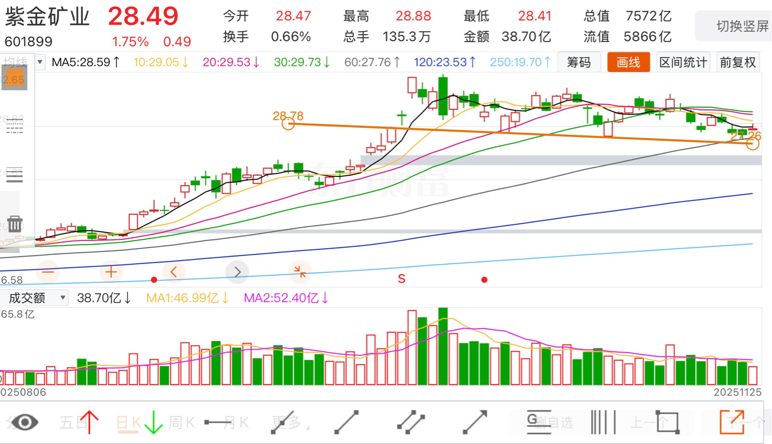The height and width of the screenshot is (444, 772).
Task: Select the green down-arrow marker tool
Action: tap(153, 422)
